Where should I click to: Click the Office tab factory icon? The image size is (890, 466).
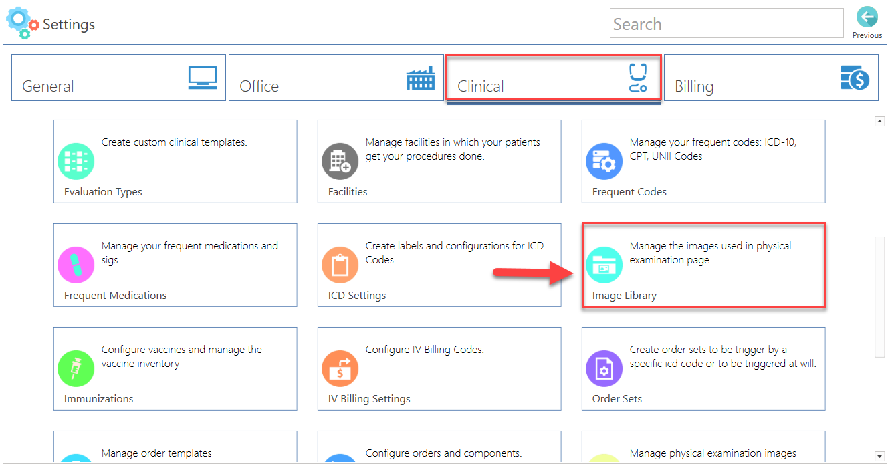(x=421, y=78)
